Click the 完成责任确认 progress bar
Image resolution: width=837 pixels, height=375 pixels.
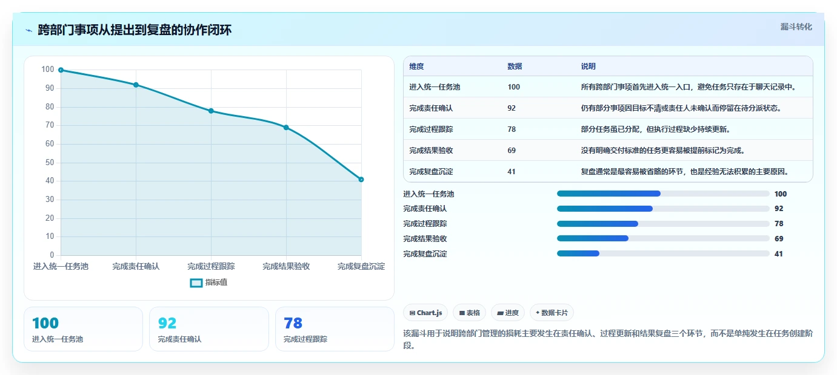[x=663, y=209]
